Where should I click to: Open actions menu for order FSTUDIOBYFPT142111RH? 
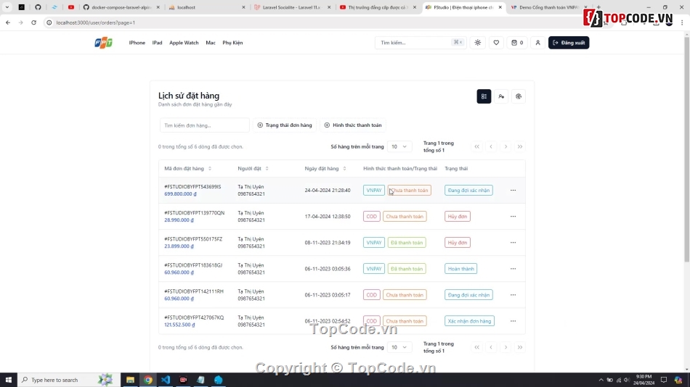pos(513,295)
